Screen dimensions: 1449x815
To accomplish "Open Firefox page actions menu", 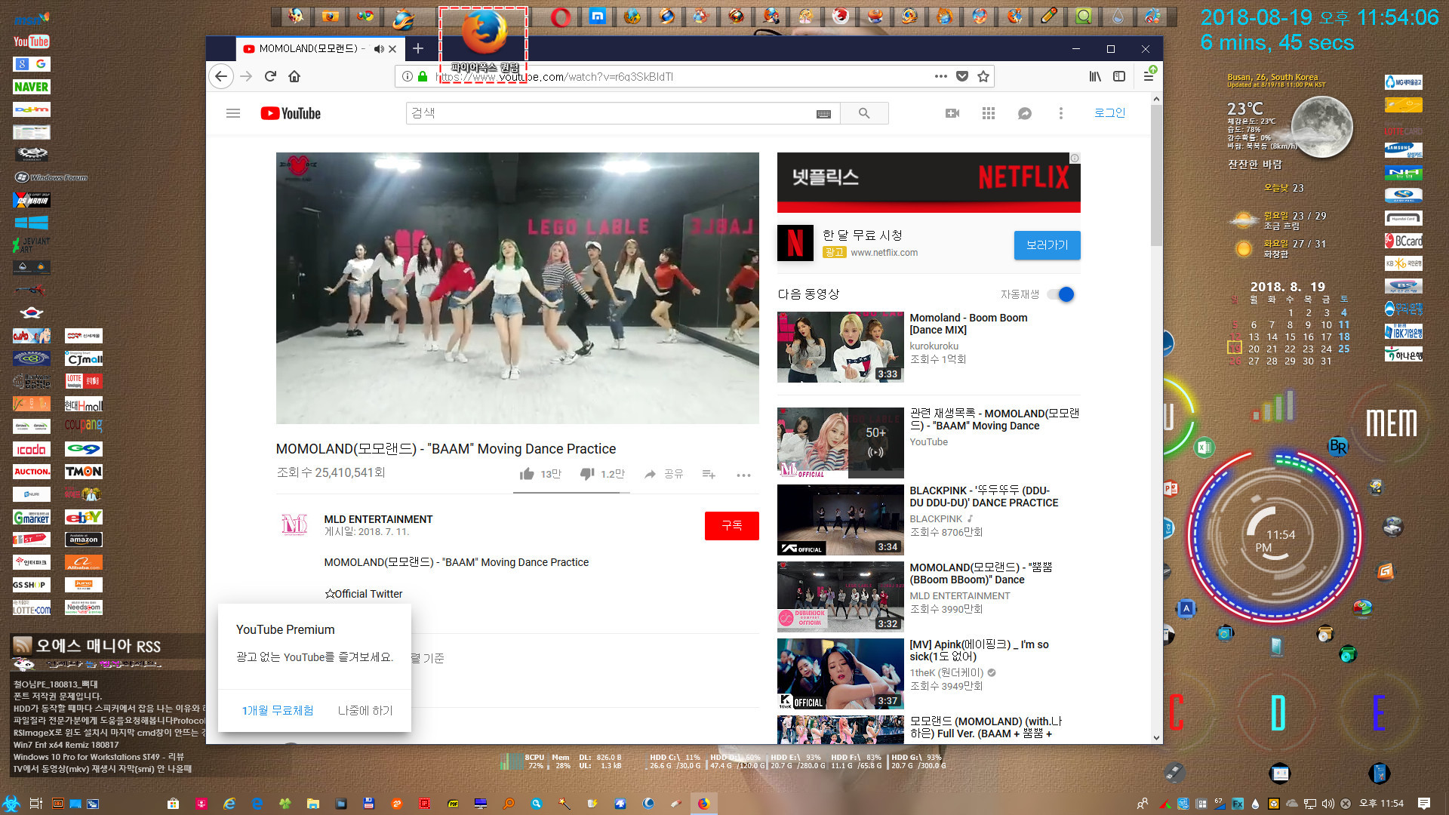I will [940, 76].
